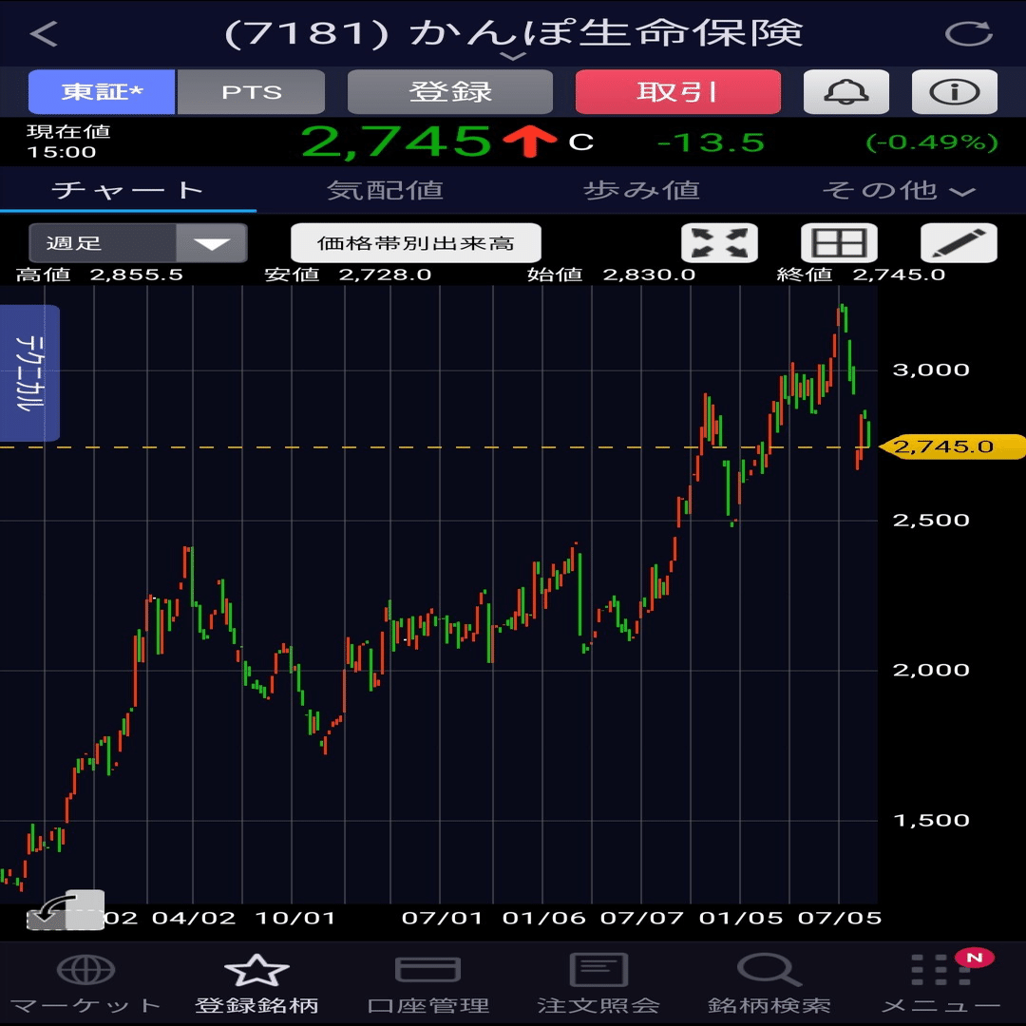Tap the stock title (7181) かんぽ生命保険
Viewport: 1026px width, 1026px height.
(x=513, y=32)
